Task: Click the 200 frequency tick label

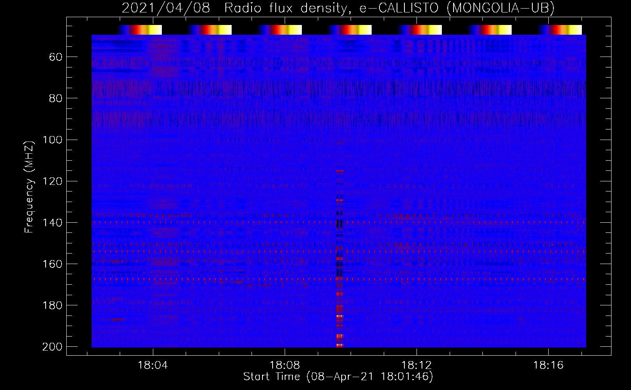Action: pyautogui.click(x=52, y=346)
